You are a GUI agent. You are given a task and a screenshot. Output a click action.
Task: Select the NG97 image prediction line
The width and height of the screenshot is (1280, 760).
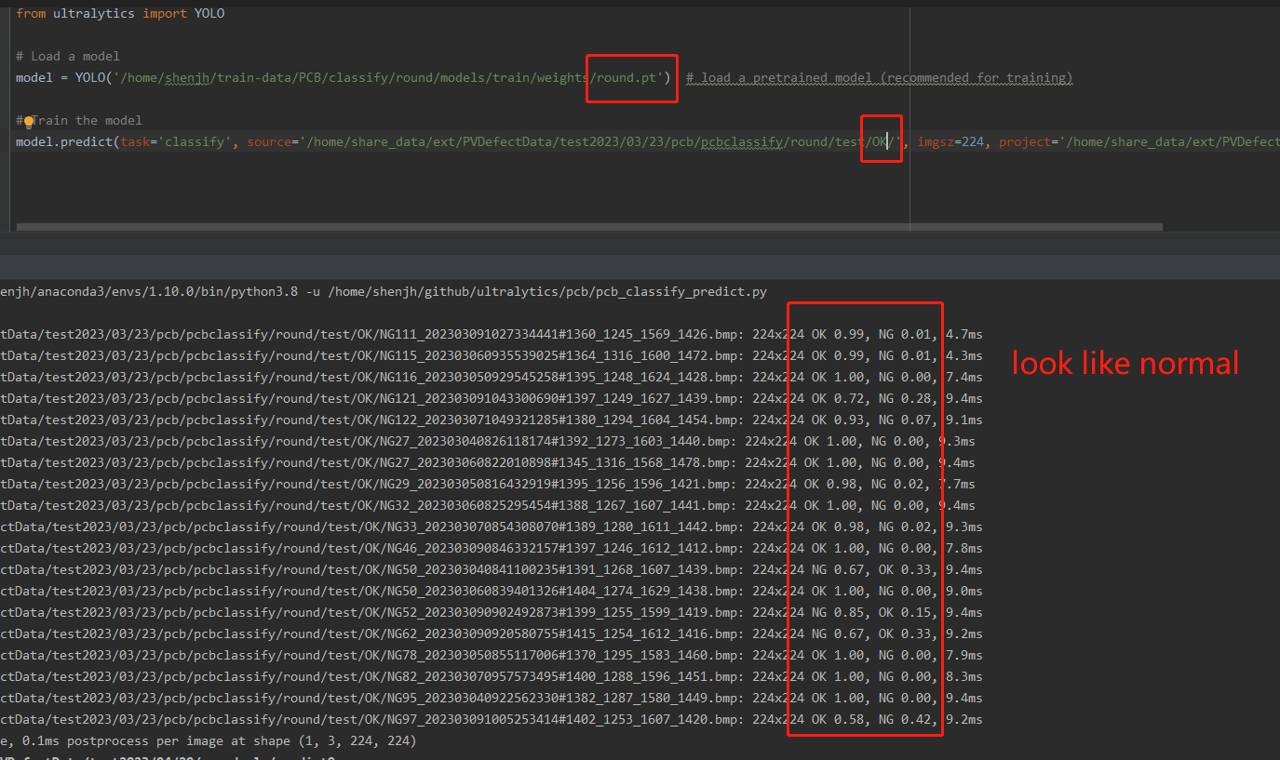point(372,719)
